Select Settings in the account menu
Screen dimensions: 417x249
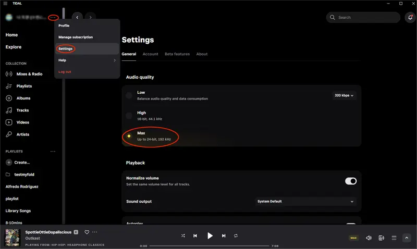coord(87,49)
